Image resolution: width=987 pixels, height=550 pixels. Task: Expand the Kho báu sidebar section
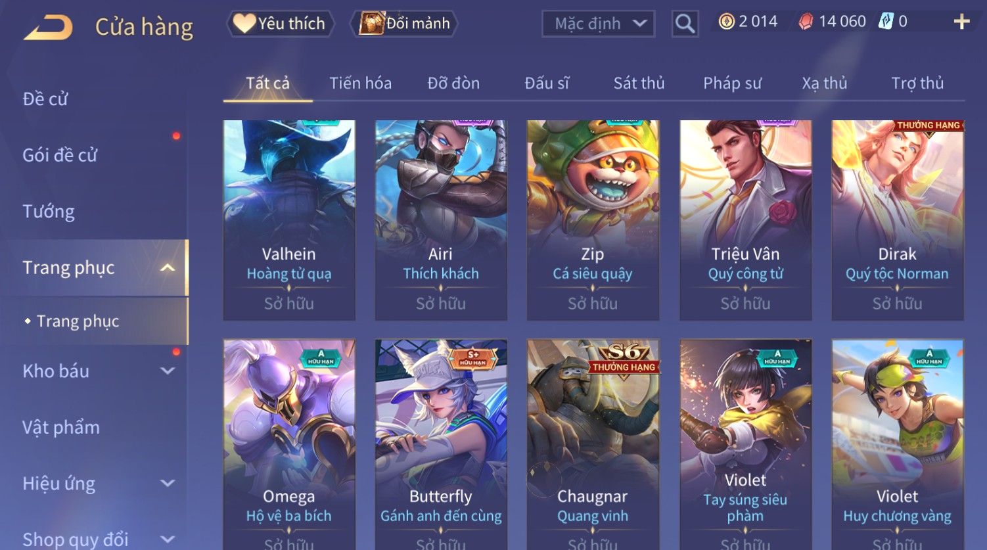[168, 371]
